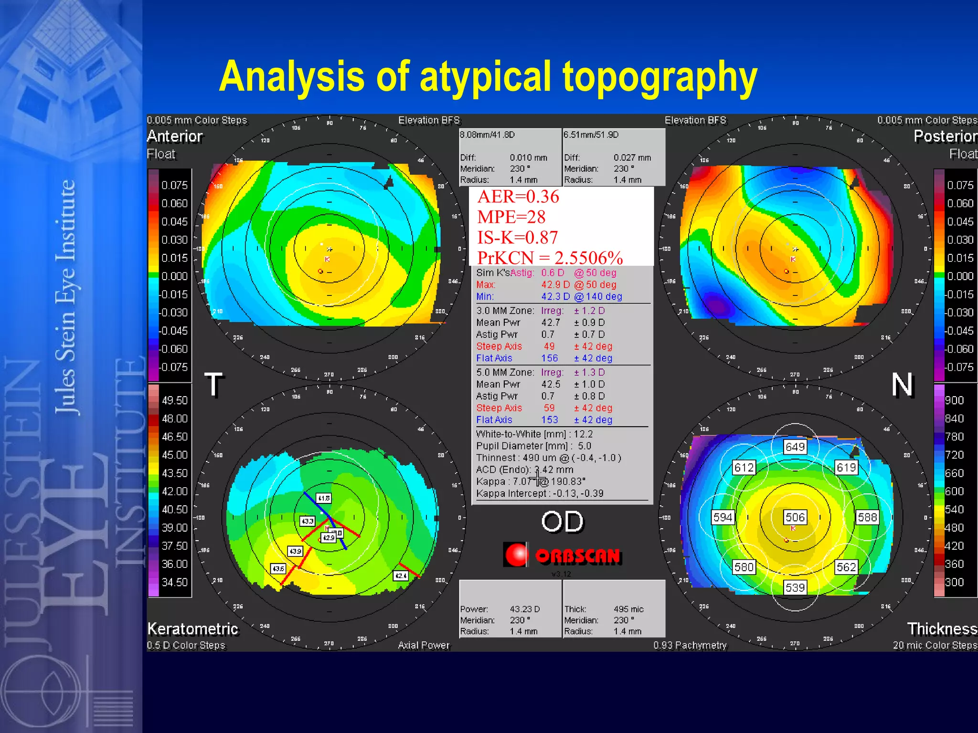Click the 8.08mm/41.8D anterior BFS box

(x=510, y=157)
